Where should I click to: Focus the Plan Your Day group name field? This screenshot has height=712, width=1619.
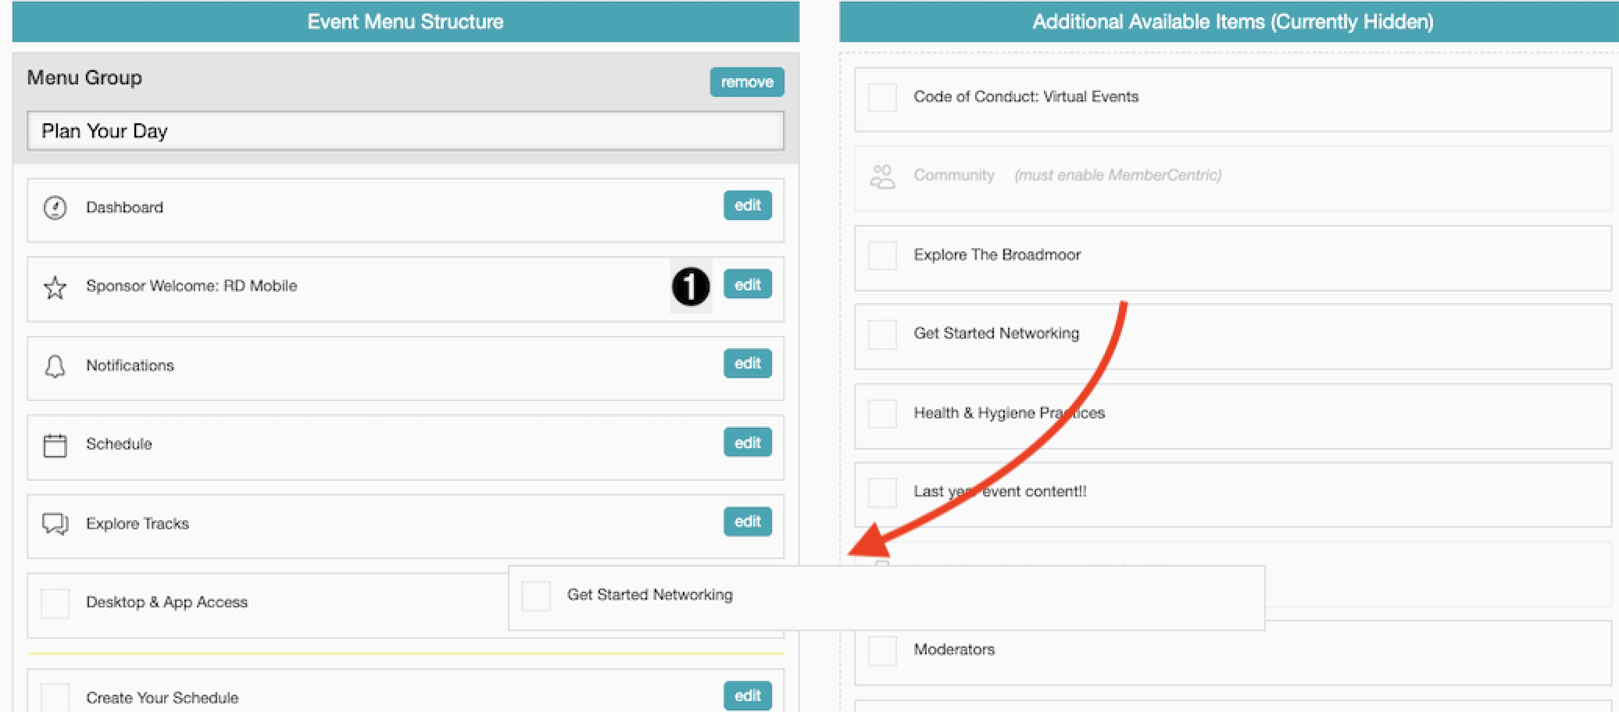tap(406, 131)
